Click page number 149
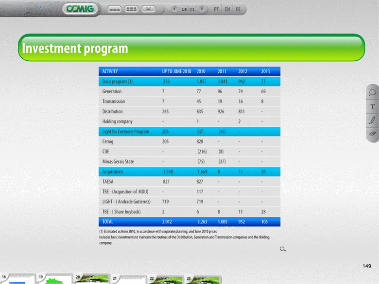379x284 pixels. click(x=367, y=266)
